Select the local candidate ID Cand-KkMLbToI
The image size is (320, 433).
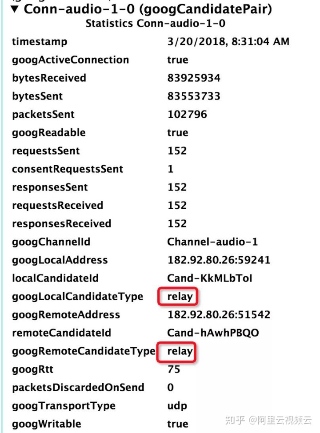point(210,278)
